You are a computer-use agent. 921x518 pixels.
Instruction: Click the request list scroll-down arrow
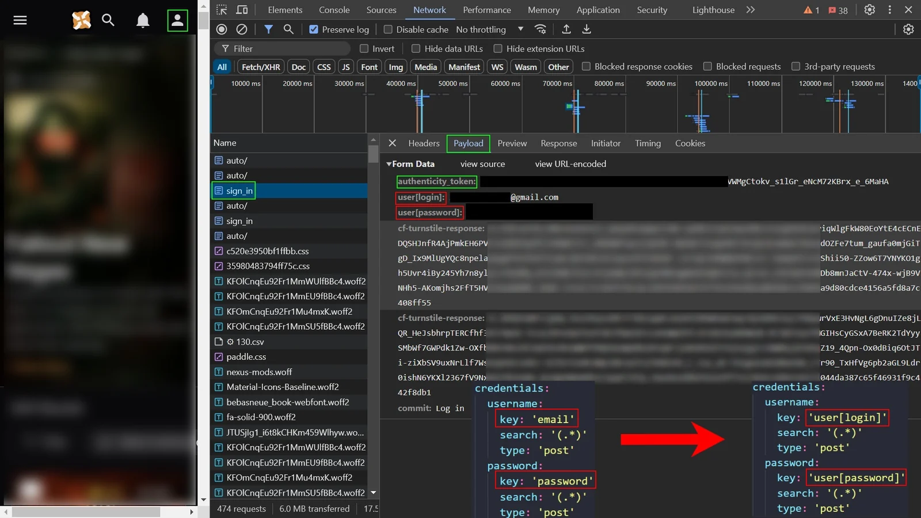click(x=374, y=493)
